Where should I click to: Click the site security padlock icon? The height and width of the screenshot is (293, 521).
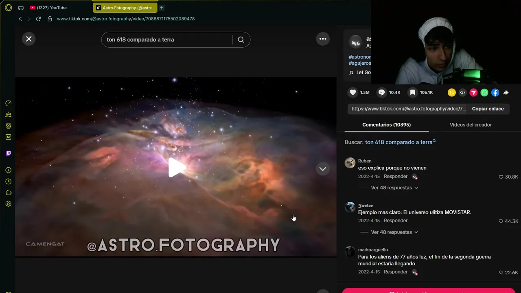pyautogui.click(x=50, y=19)
